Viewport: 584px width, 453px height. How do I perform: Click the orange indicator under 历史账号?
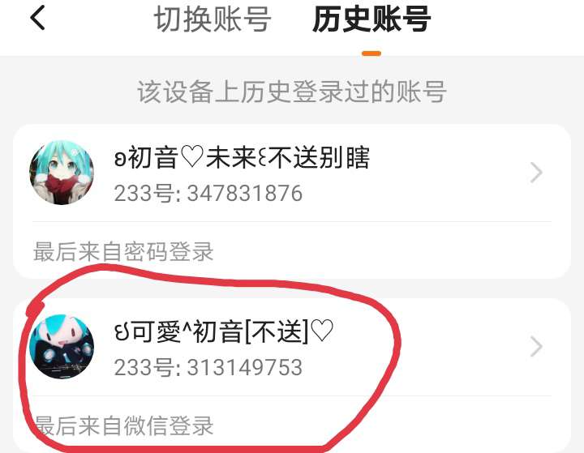(371, 53)
